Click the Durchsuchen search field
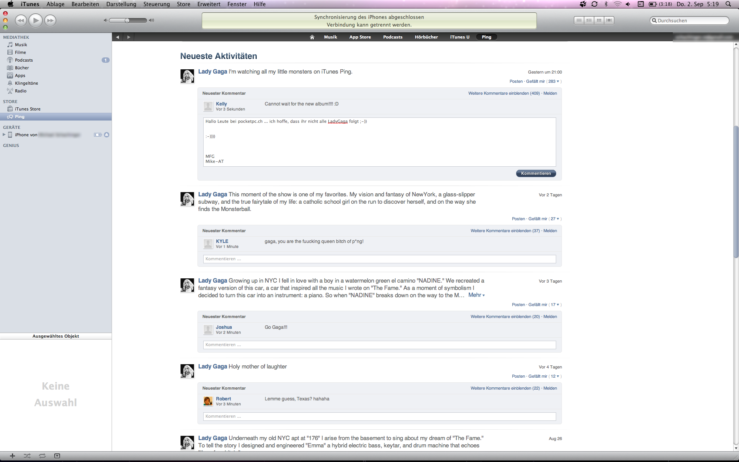 tap(689, 20)
